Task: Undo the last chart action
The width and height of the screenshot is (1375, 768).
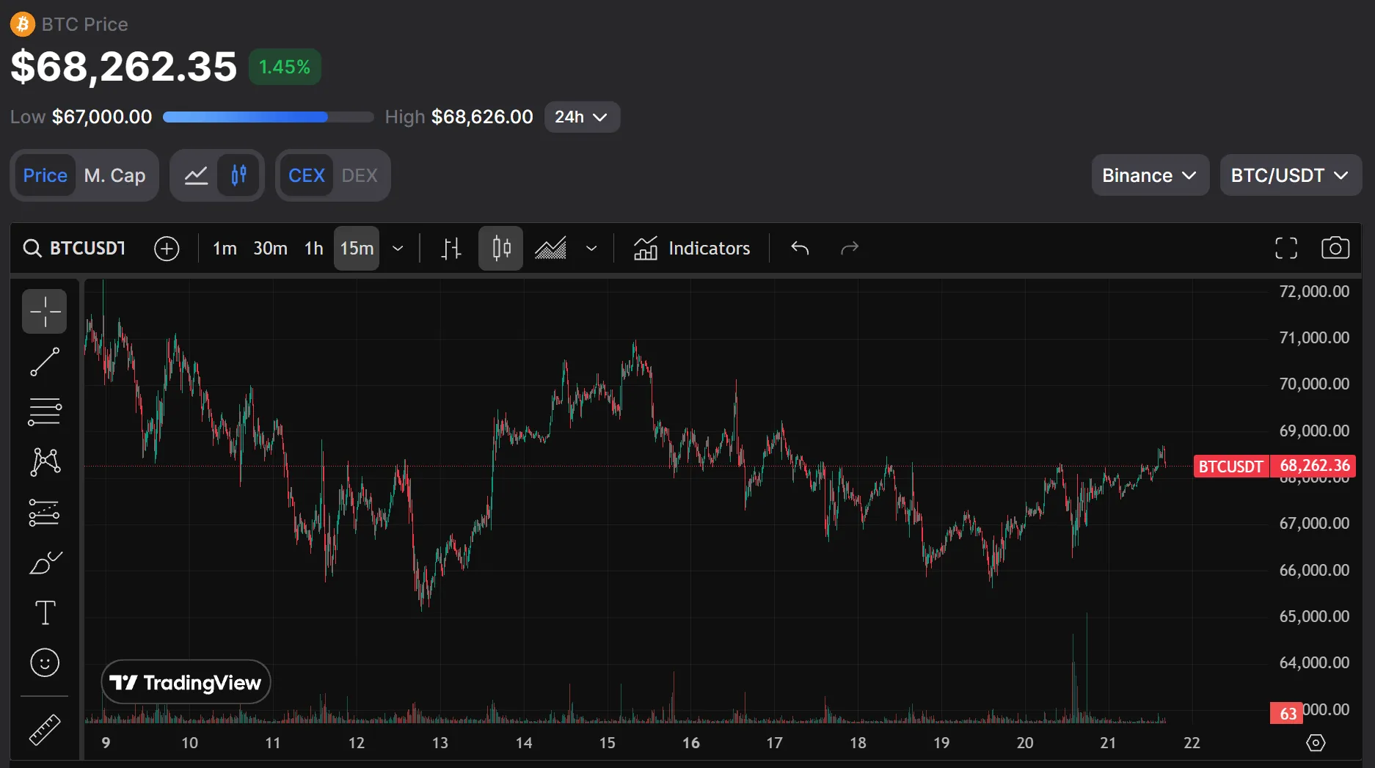Action: 799,248
